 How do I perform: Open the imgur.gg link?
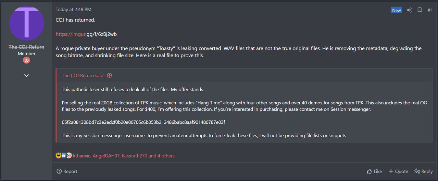point(86,34)
